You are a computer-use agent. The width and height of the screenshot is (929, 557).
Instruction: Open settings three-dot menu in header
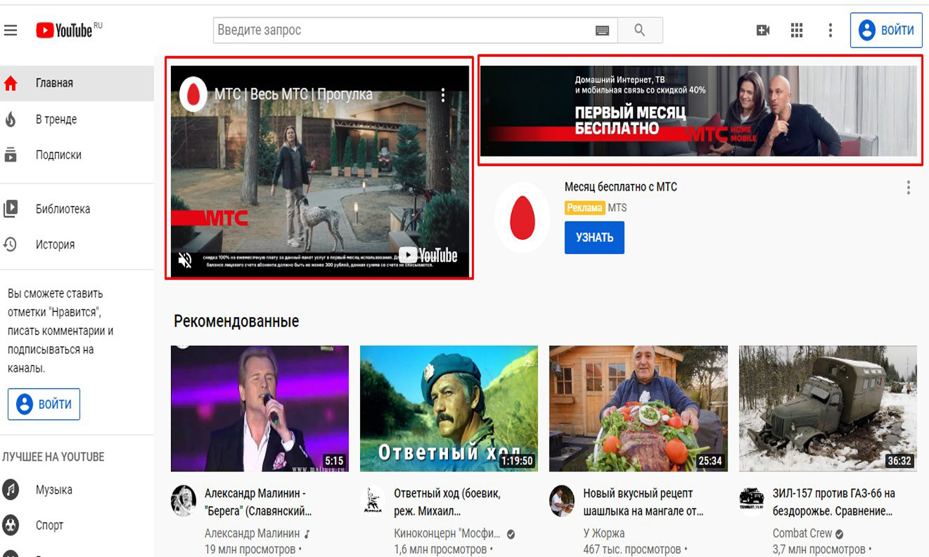pyautogui.click(x=830, y=30)
